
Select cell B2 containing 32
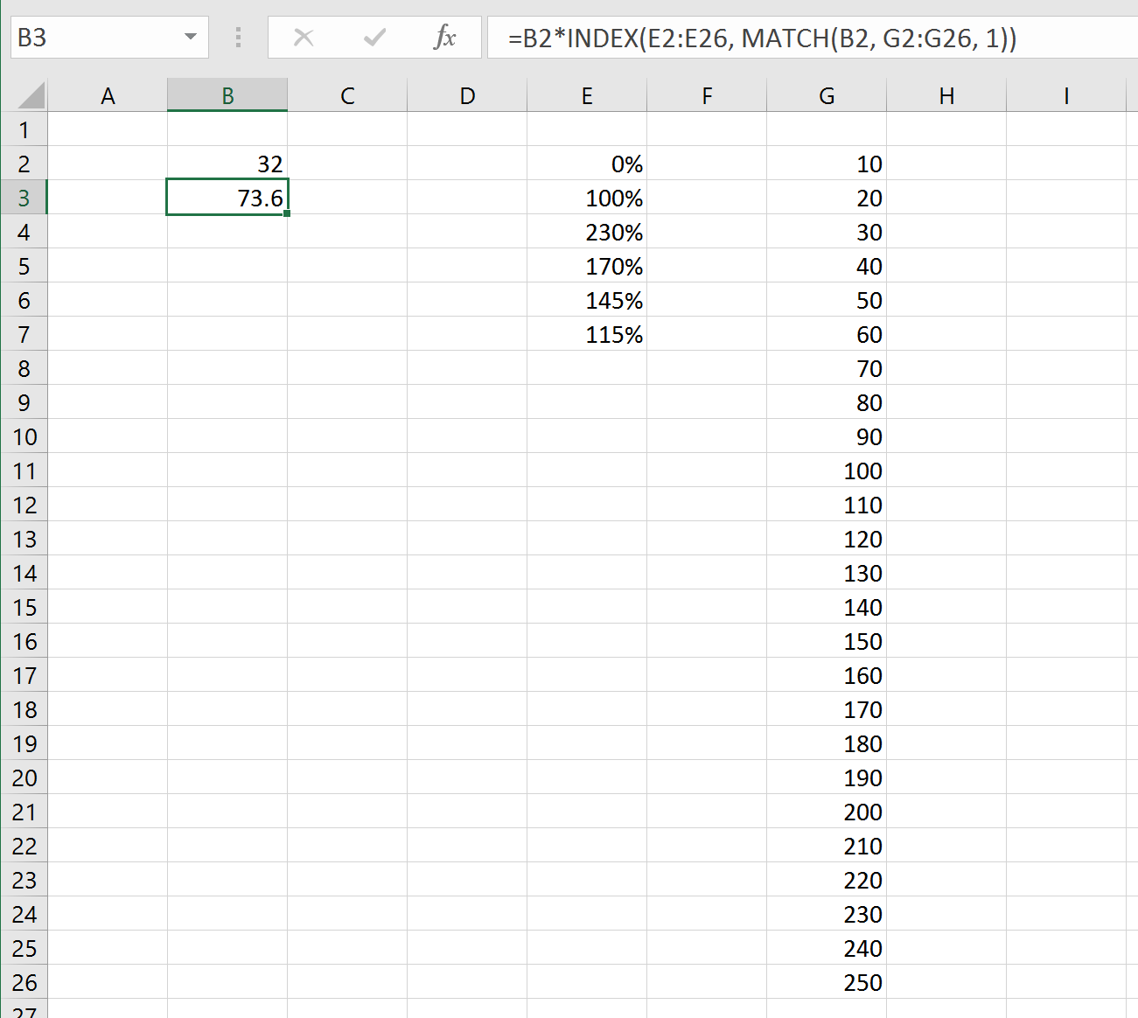[x=227, y=164]
